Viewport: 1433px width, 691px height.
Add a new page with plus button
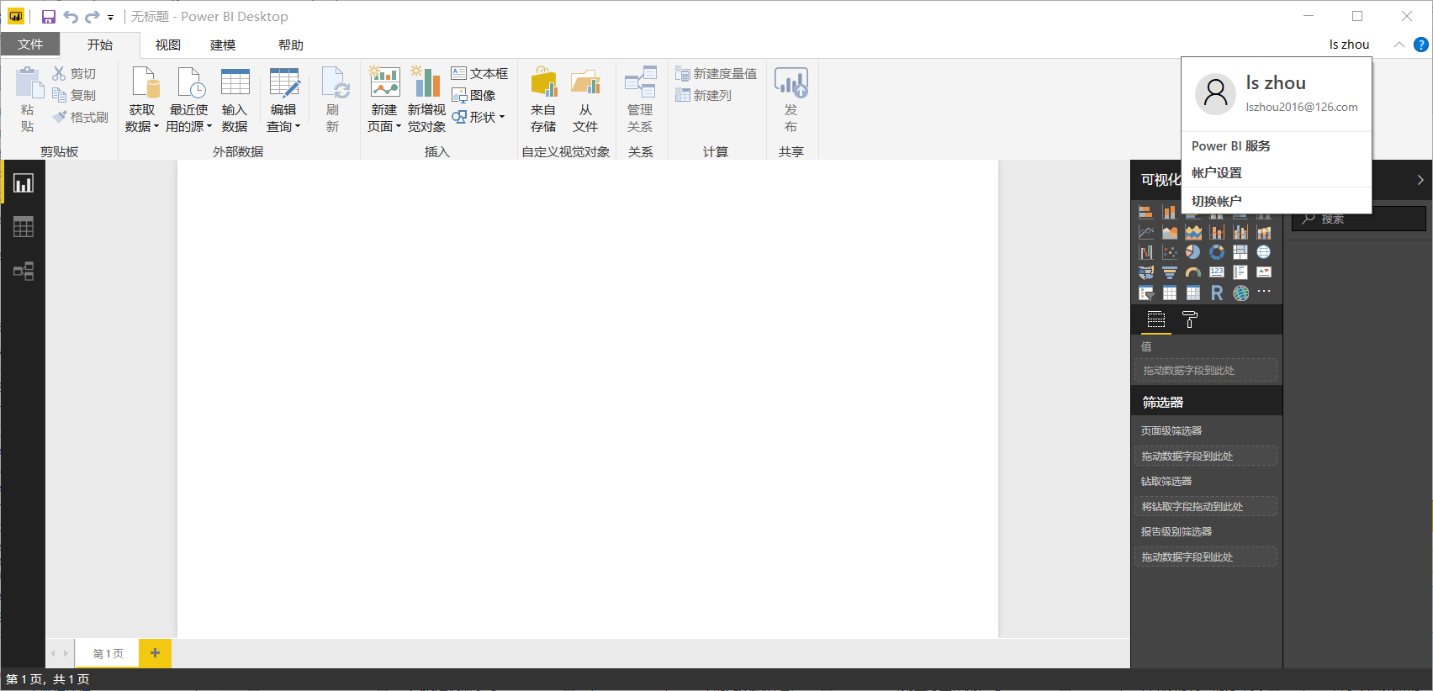[x=155, y=653]
